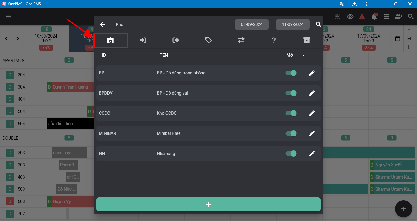Open the price tag tab icon

point(209,40)
